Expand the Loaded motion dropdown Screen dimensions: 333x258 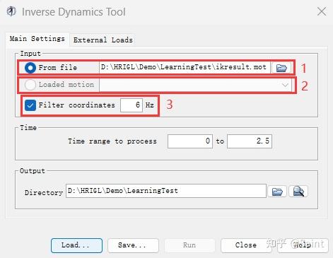pos(285,85)
